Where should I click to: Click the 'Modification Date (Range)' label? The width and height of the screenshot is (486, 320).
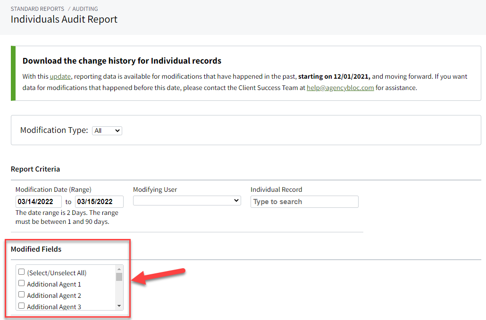(x=53, y=189)
